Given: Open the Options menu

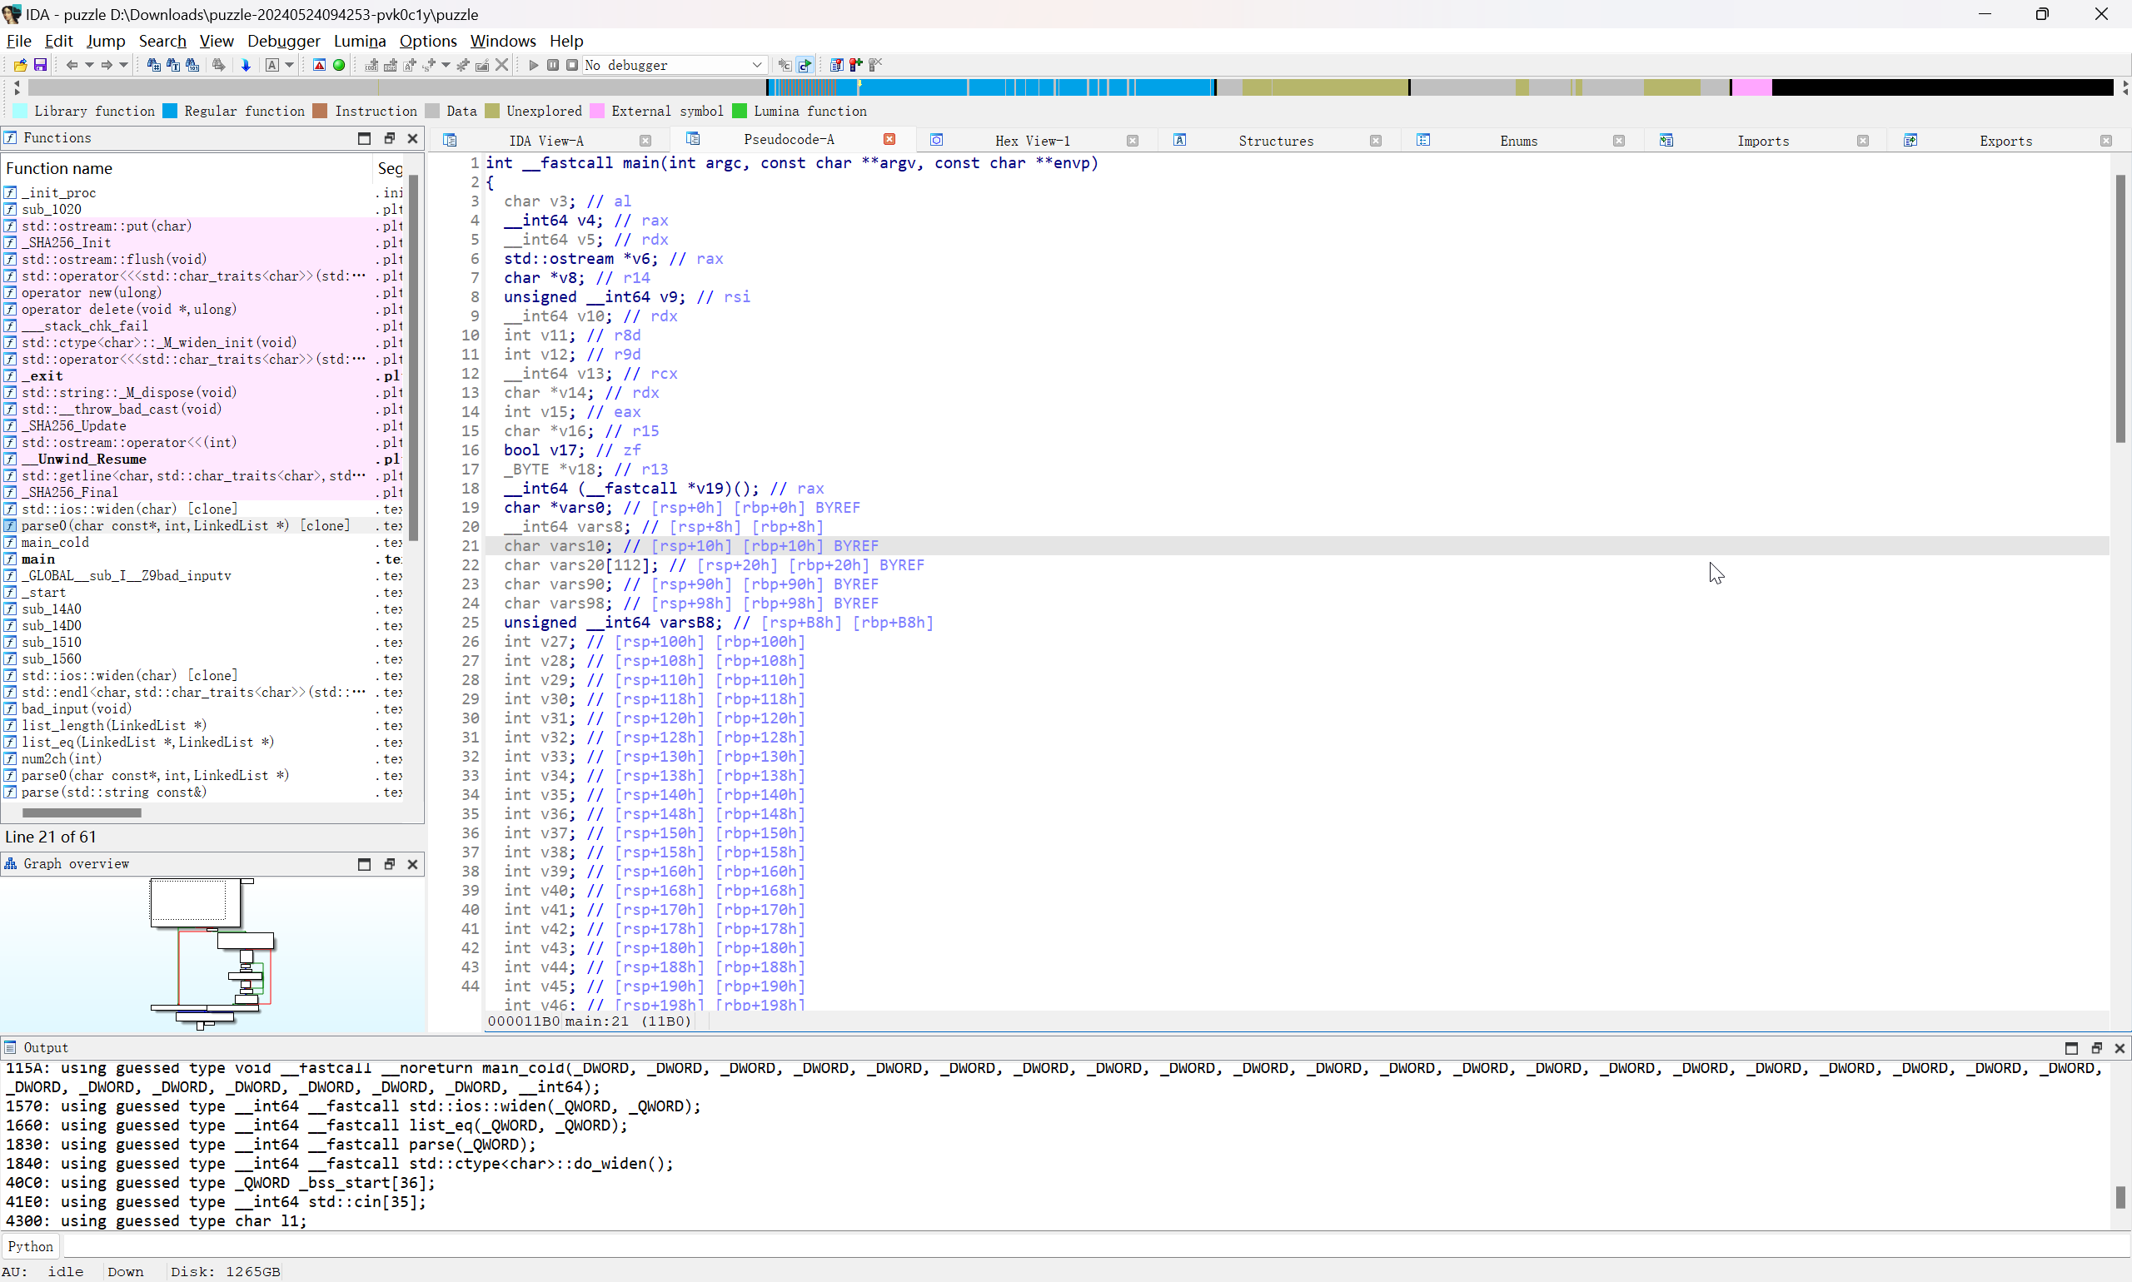Looking at the screenshot, I should tap(428, 41).
